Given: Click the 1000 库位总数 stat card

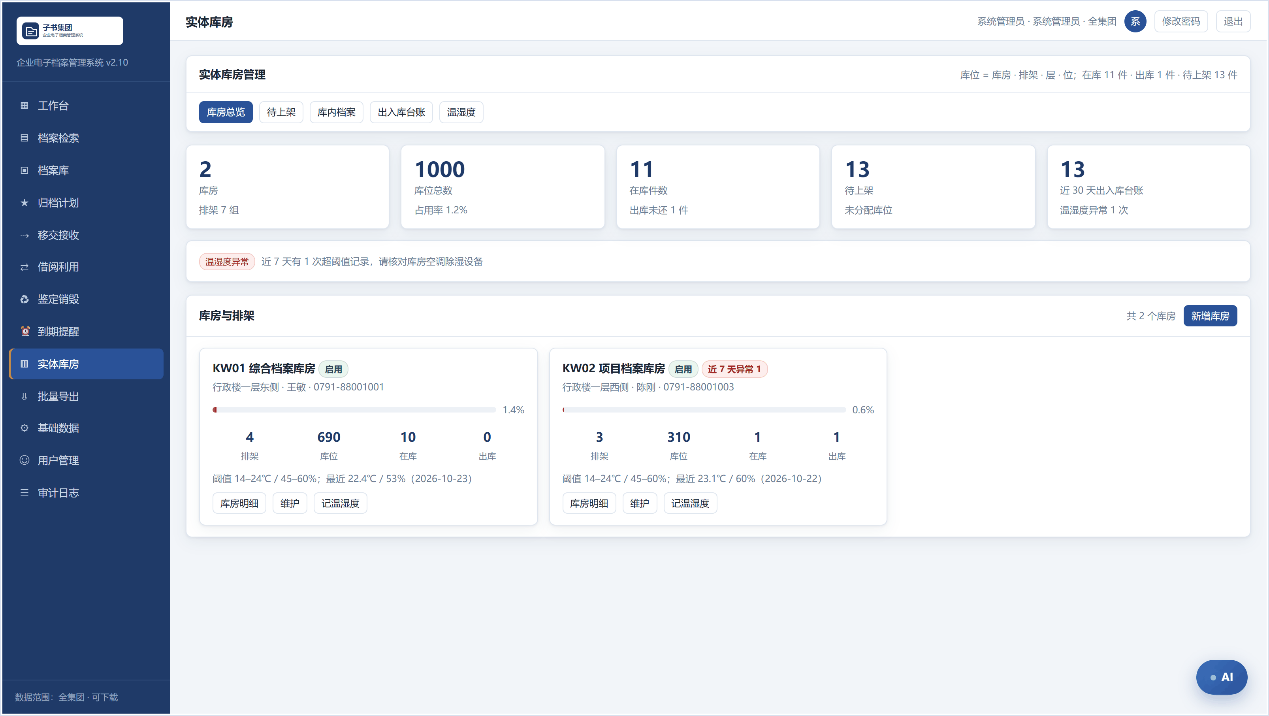Looking at the screenshot, I should (503, 187).
